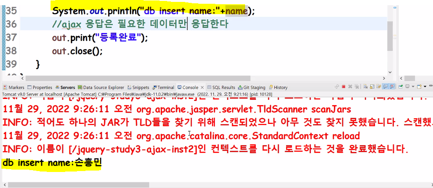Click the 'INFO: 이름이 [/jquery-study3-ajax-inst2]' line

coord(205,150)
